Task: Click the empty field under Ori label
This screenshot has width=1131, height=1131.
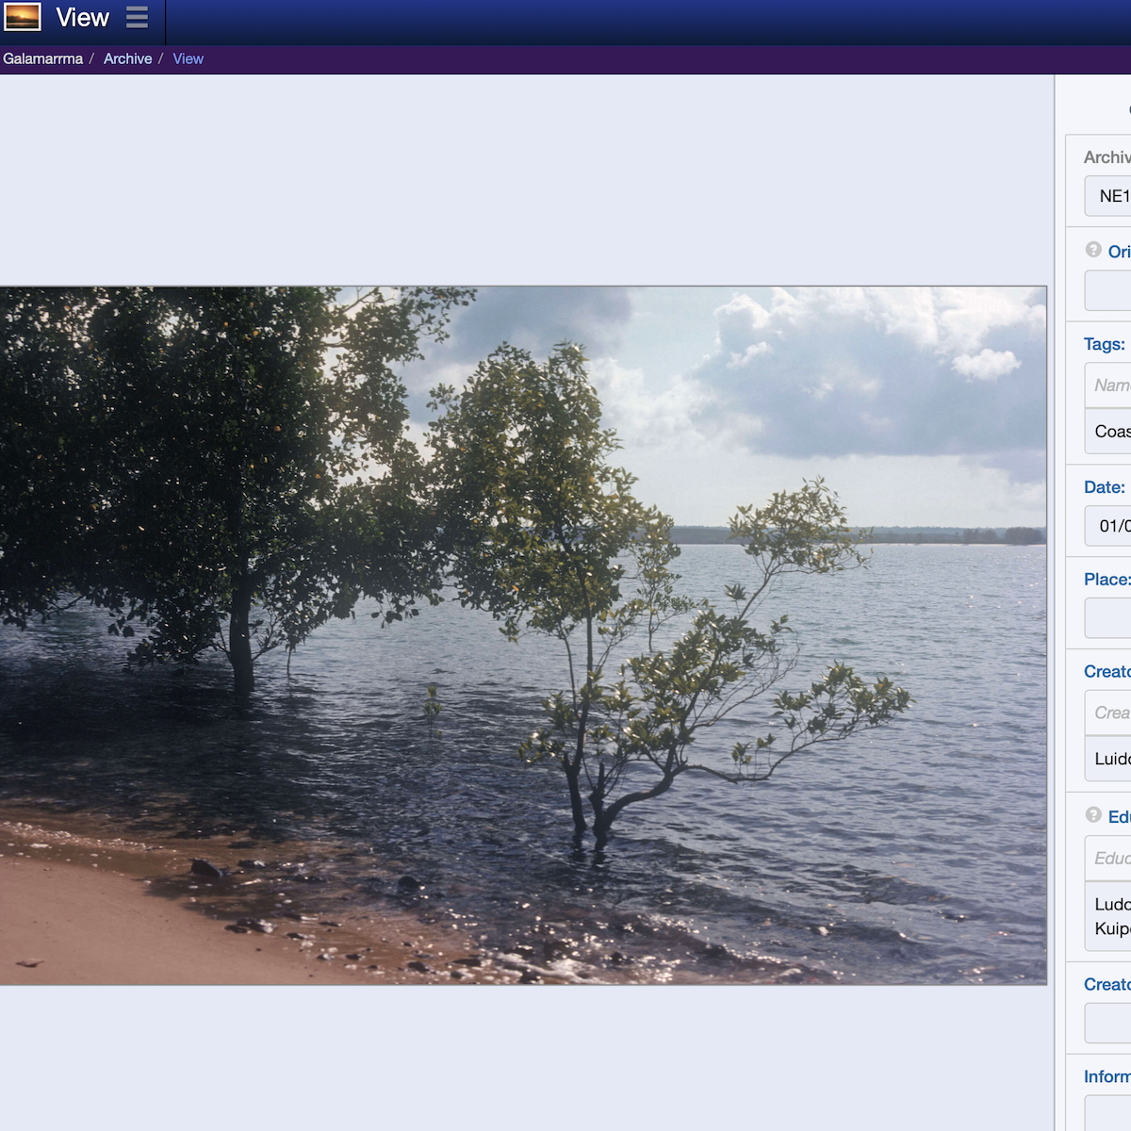Action: click(x=1108, y=290)
